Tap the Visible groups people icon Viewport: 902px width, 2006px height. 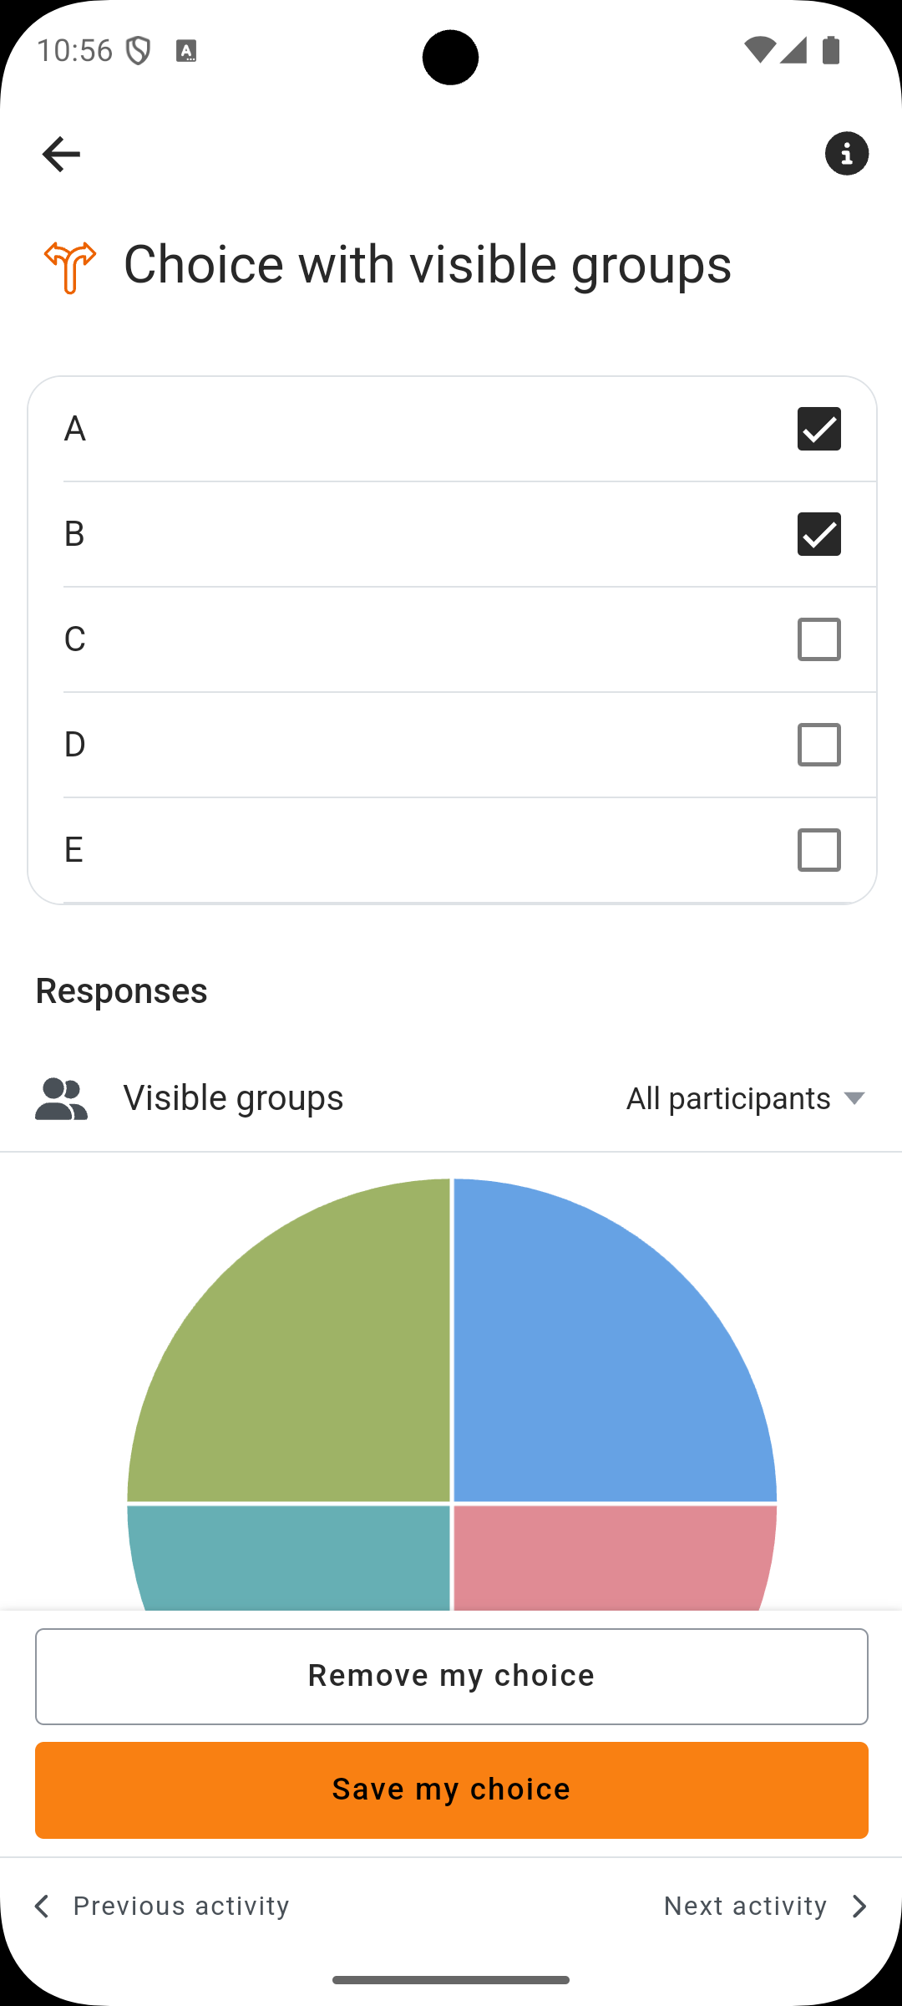pyautogui.click(x=61, y=1098)
